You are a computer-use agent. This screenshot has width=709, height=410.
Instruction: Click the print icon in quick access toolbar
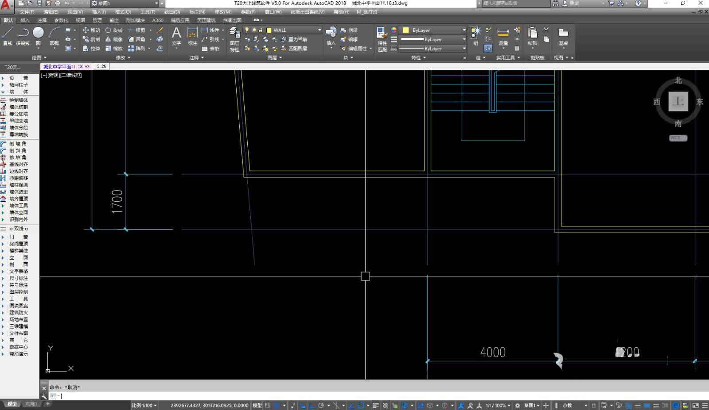tap(57, 3)
